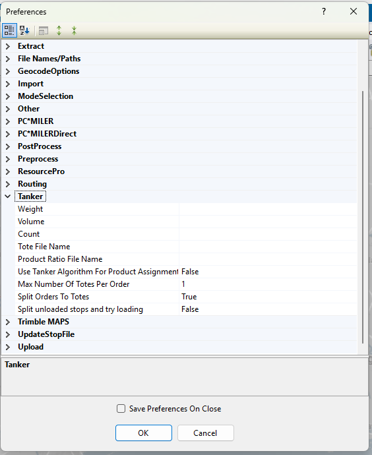Collapse the Tanker category chevron

click(x=8, y=197)
